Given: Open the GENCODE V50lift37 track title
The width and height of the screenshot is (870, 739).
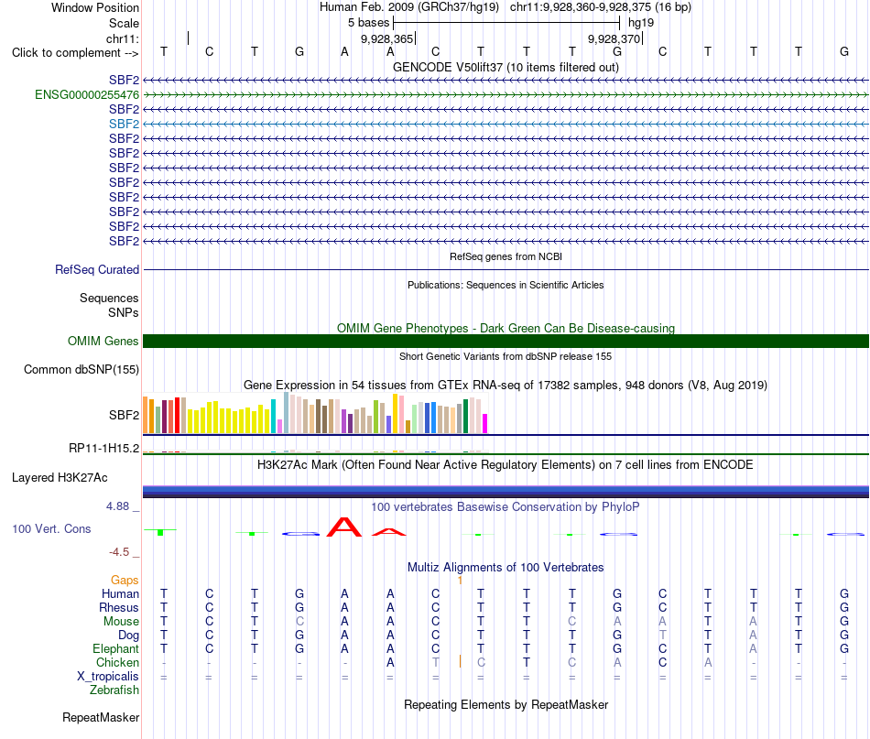Looking at the screenshot, I should pyautogui.click(x=506, y=67).
